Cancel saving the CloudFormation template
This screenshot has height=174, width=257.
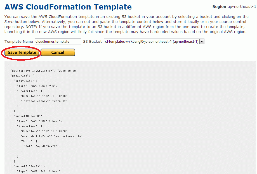[58, 53]
